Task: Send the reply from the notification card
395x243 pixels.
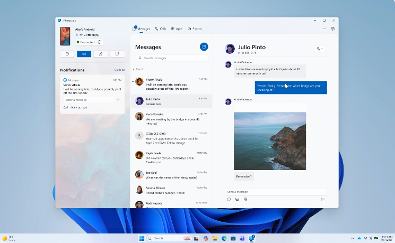Action: (118, 100)
